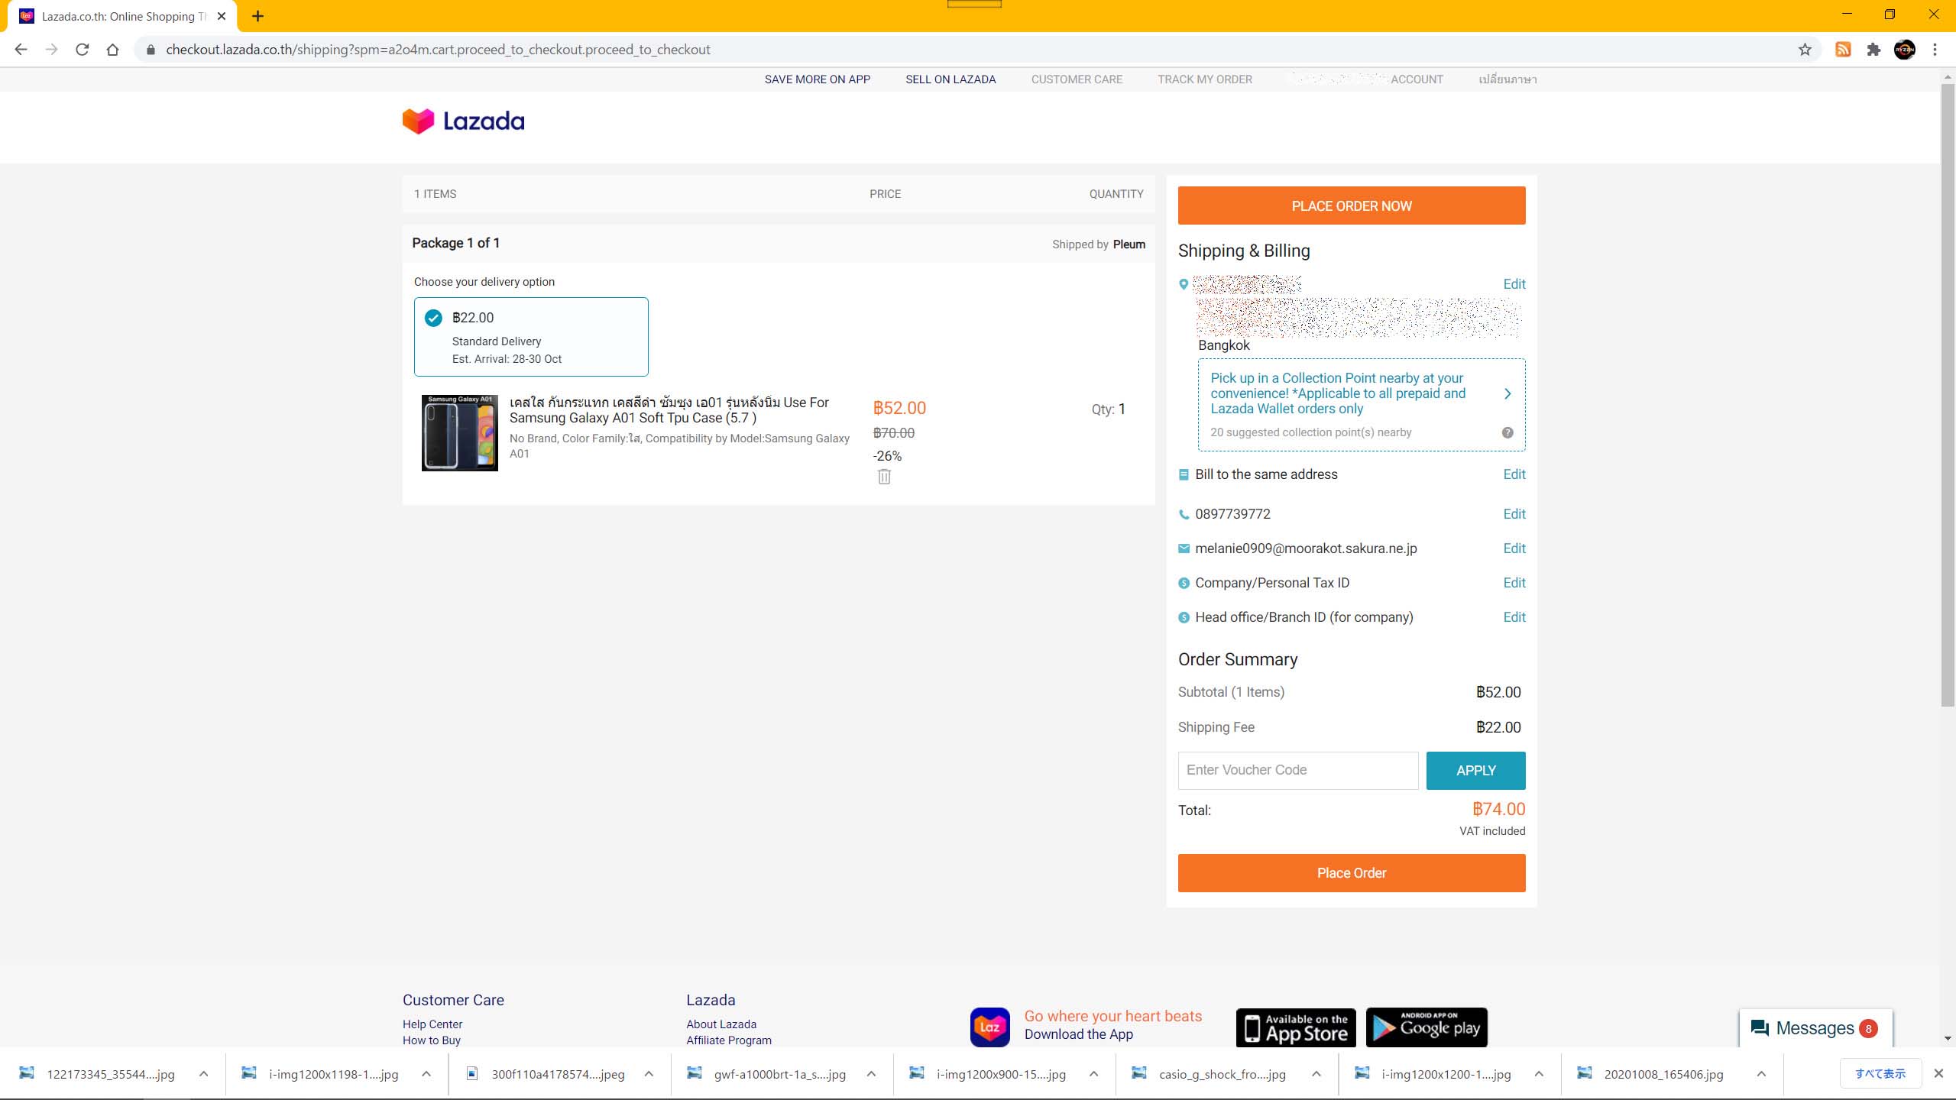Open Affiliate Program footer link
Screen dimensions: 1956x1100
point(729,1040)
